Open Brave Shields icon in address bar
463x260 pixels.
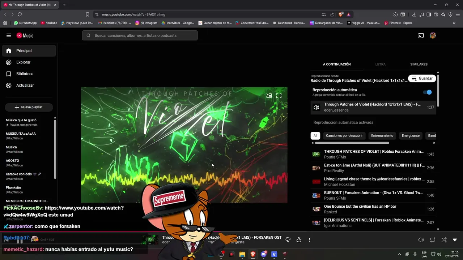[x=341, y=14]
